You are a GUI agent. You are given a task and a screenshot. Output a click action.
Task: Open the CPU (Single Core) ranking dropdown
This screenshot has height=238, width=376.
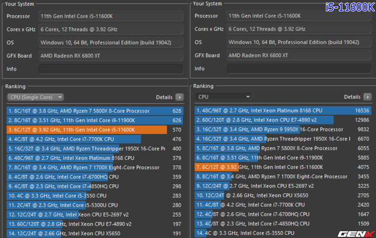[35, 97]
